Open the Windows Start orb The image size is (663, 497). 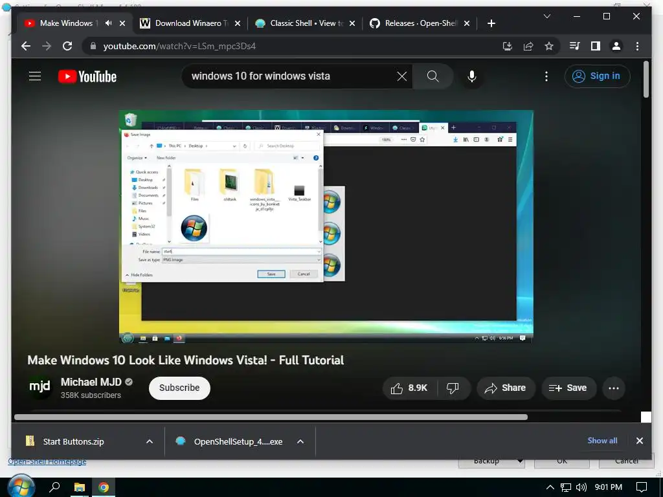pos(21,487)
